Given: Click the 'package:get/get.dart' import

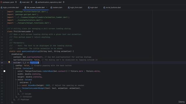Looking at the screenshot, I should click(26, 14).
